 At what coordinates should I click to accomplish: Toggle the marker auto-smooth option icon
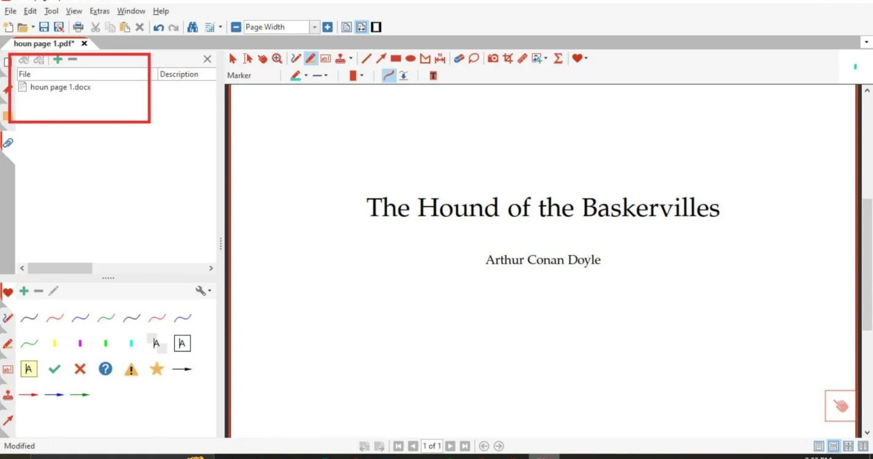pos(403,76)
